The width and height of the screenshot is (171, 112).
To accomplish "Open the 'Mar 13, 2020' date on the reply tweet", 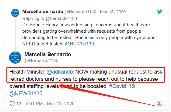I will point(113,12).
